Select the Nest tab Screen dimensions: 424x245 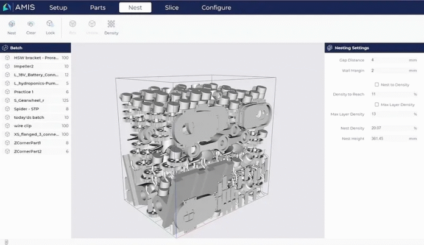coord(135,7)
